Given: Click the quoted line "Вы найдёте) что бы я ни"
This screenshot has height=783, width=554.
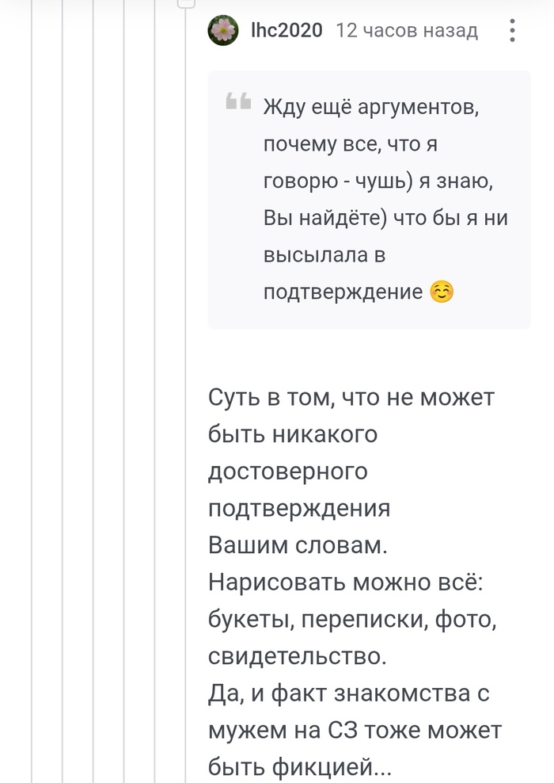Looking at the screenshot, I should [x=385, y=218].
